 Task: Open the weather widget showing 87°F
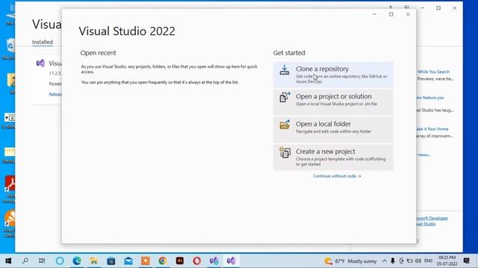click(350, 261)
